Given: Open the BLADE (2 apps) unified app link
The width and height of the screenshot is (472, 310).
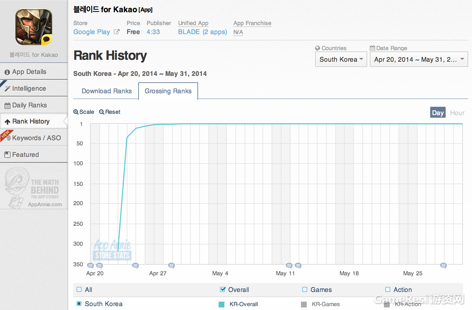Looking at the screenshot, I should 203,32.
